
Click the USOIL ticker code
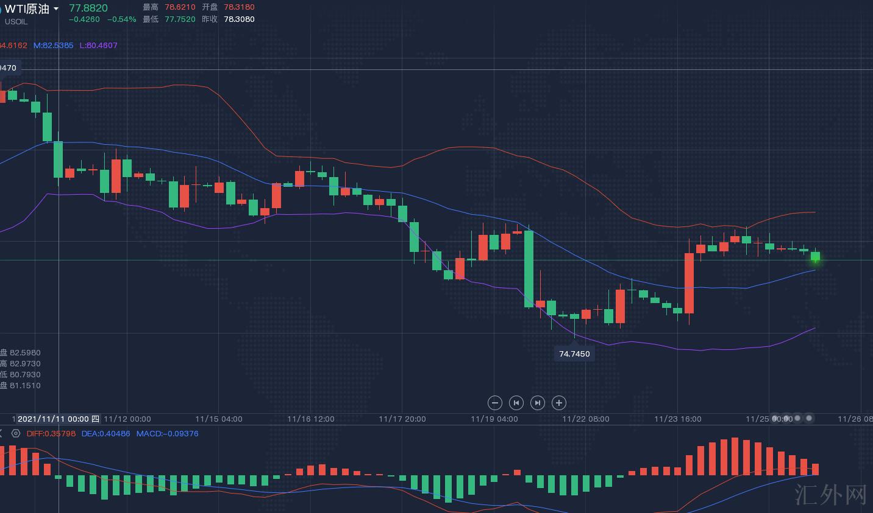point(16,22)
